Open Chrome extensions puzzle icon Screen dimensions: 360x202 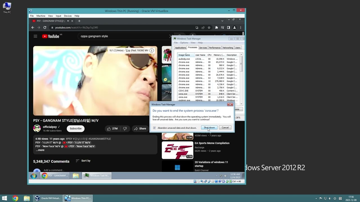216,27
